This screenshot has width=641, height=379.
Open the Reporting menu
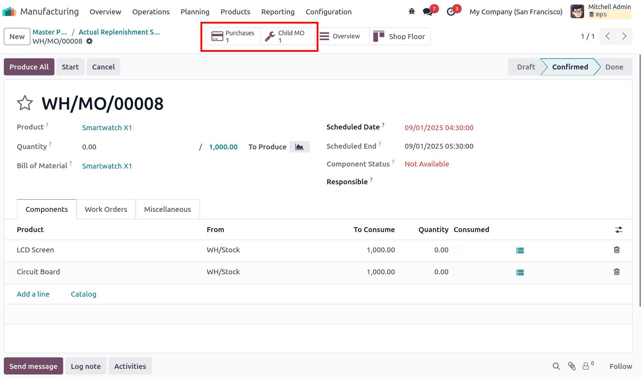[x=278, y=12]
